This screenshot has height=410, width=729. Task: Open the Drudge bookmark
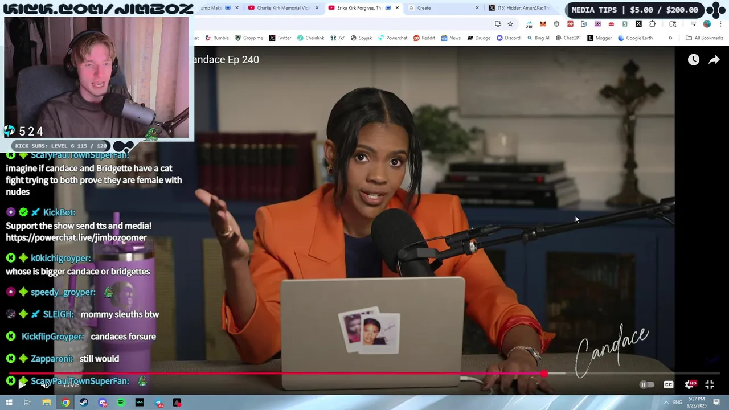click(x=478, y=38)
